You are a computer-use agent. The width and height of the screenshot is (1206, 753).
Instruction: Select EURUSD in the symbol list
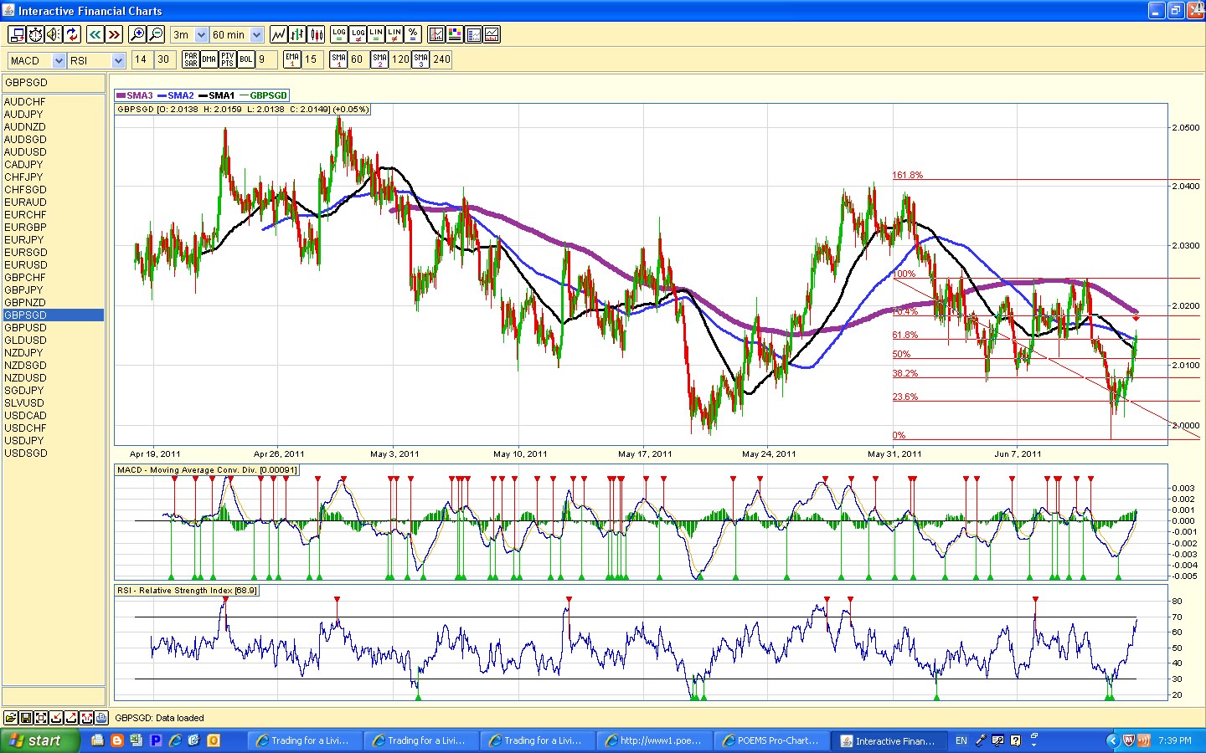(x=54, y=265)
